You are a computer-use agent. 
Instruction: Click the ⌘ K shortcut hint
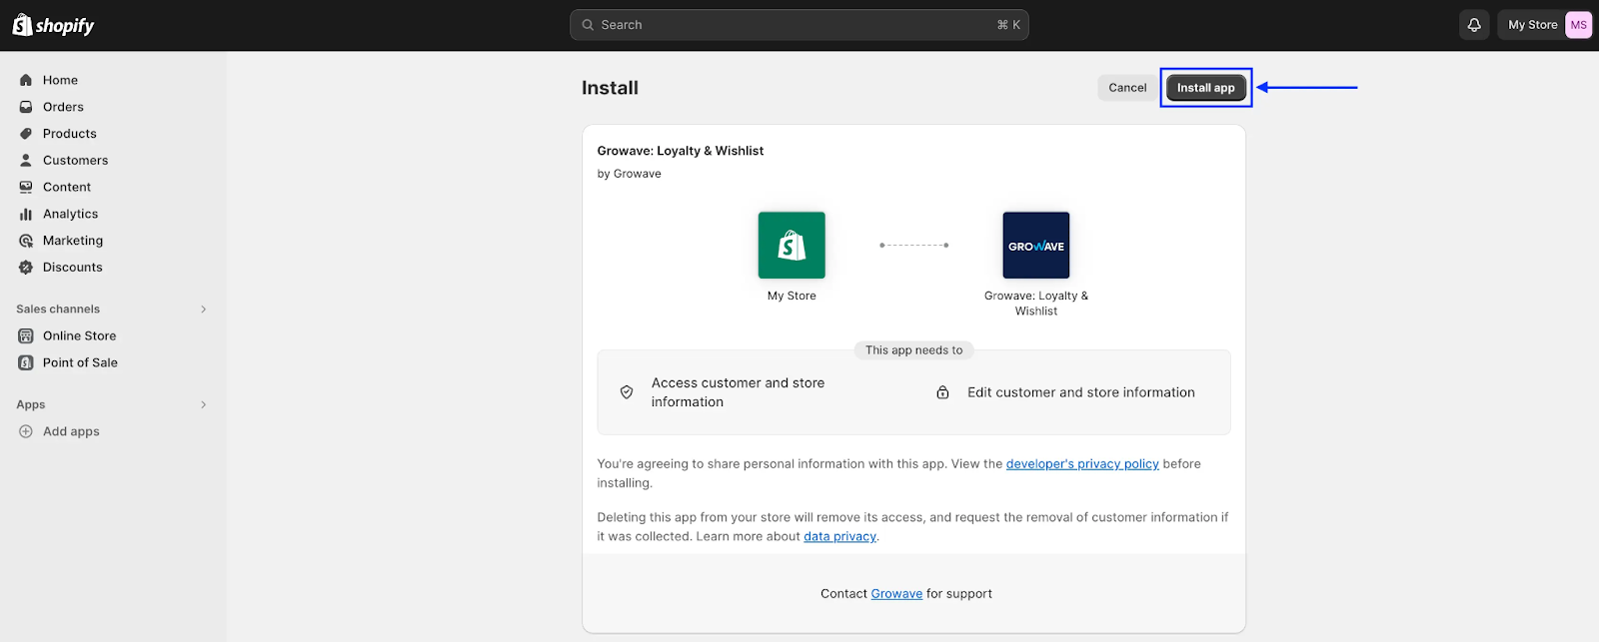pos(1008,25)
